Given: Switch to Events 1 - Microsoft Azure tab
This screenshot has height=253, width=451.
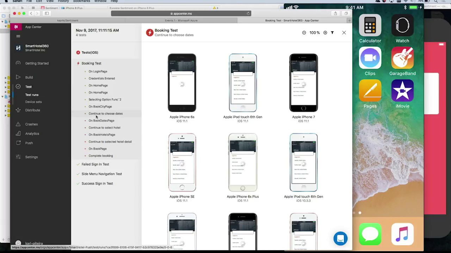Looking at the screenshot, I should click(x=181, y=20).
